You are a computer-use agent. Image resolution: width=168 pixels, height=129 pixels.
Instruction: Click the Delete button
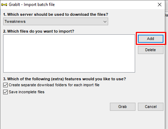point(150,50)
